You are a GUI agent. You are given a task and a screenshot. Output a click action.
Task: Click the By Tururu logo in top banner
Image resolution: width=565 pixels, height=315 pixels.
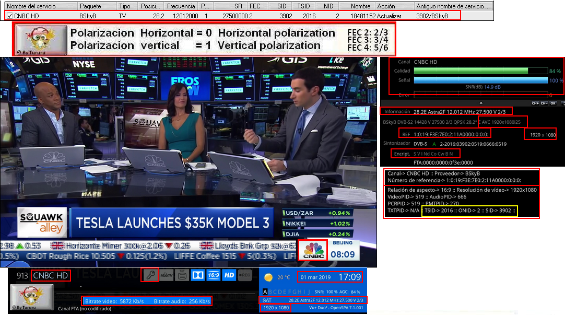pyautogui.click(x=41, y=40)
